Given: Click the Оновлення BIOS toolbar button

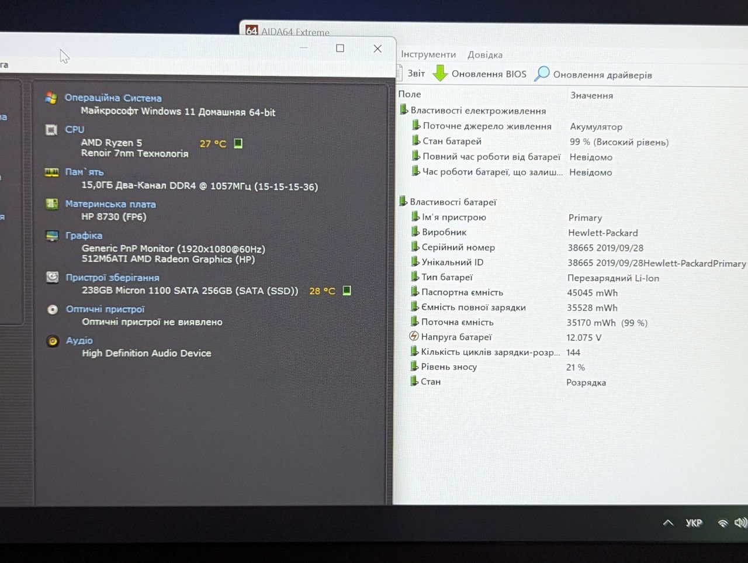Looking at the screenshot, I should click(x=480, y=74).
